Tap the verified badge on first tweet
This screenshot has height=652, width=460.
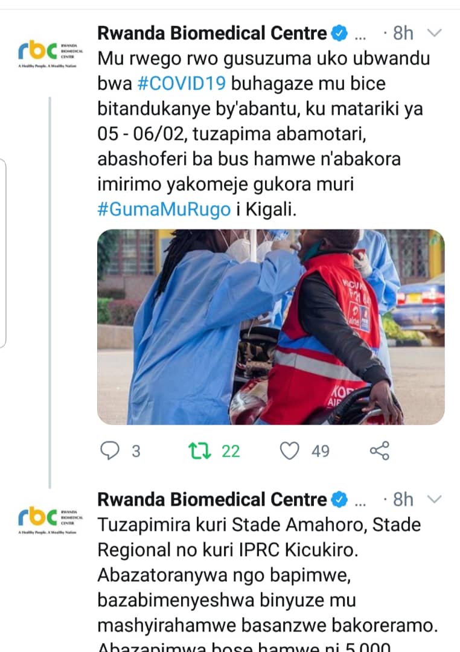tap(339, 34)
